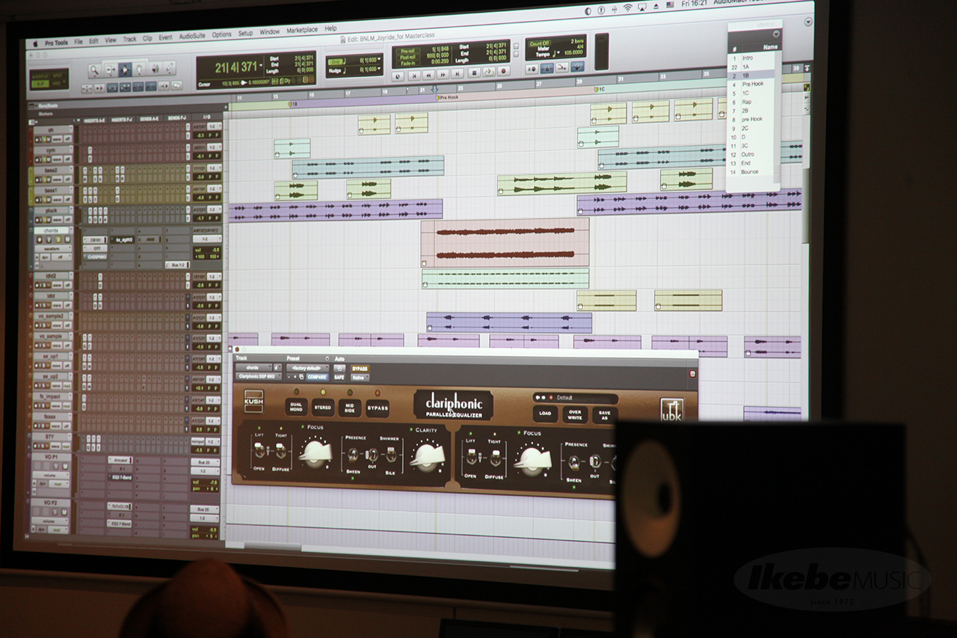Open the AudioSuite menu
This screenshot has width=957, height=638.
(192, 37)
